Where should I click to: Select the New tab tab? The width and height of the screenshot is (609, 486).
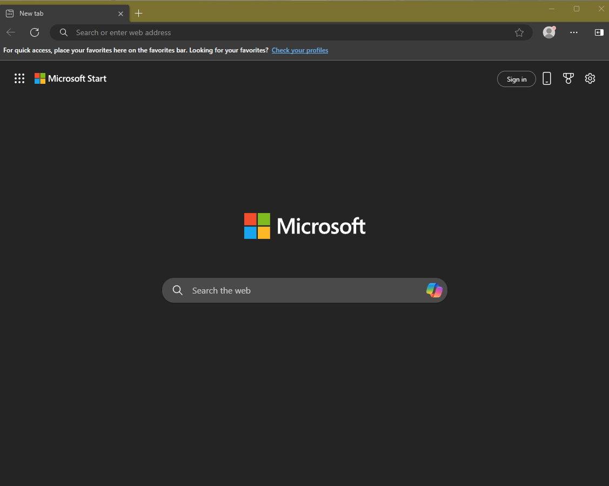(65, 14)
